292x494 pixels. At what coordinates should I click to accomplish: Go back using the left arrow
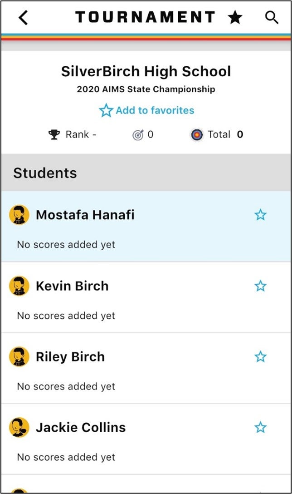(x=23, y=18)
